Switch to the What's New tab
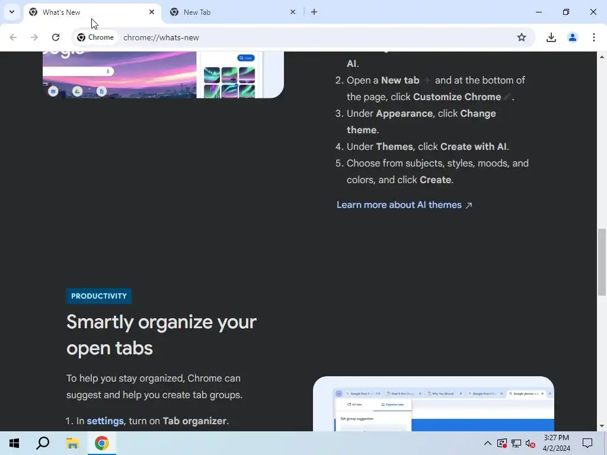 (x=92, y=12)
